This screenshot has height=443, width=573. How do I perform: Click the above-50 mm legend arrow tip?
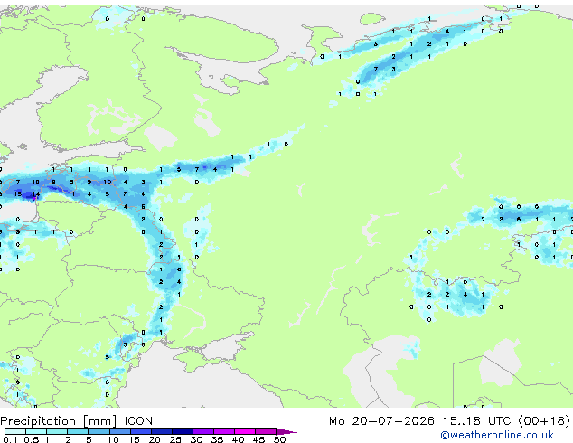point(286,431)
